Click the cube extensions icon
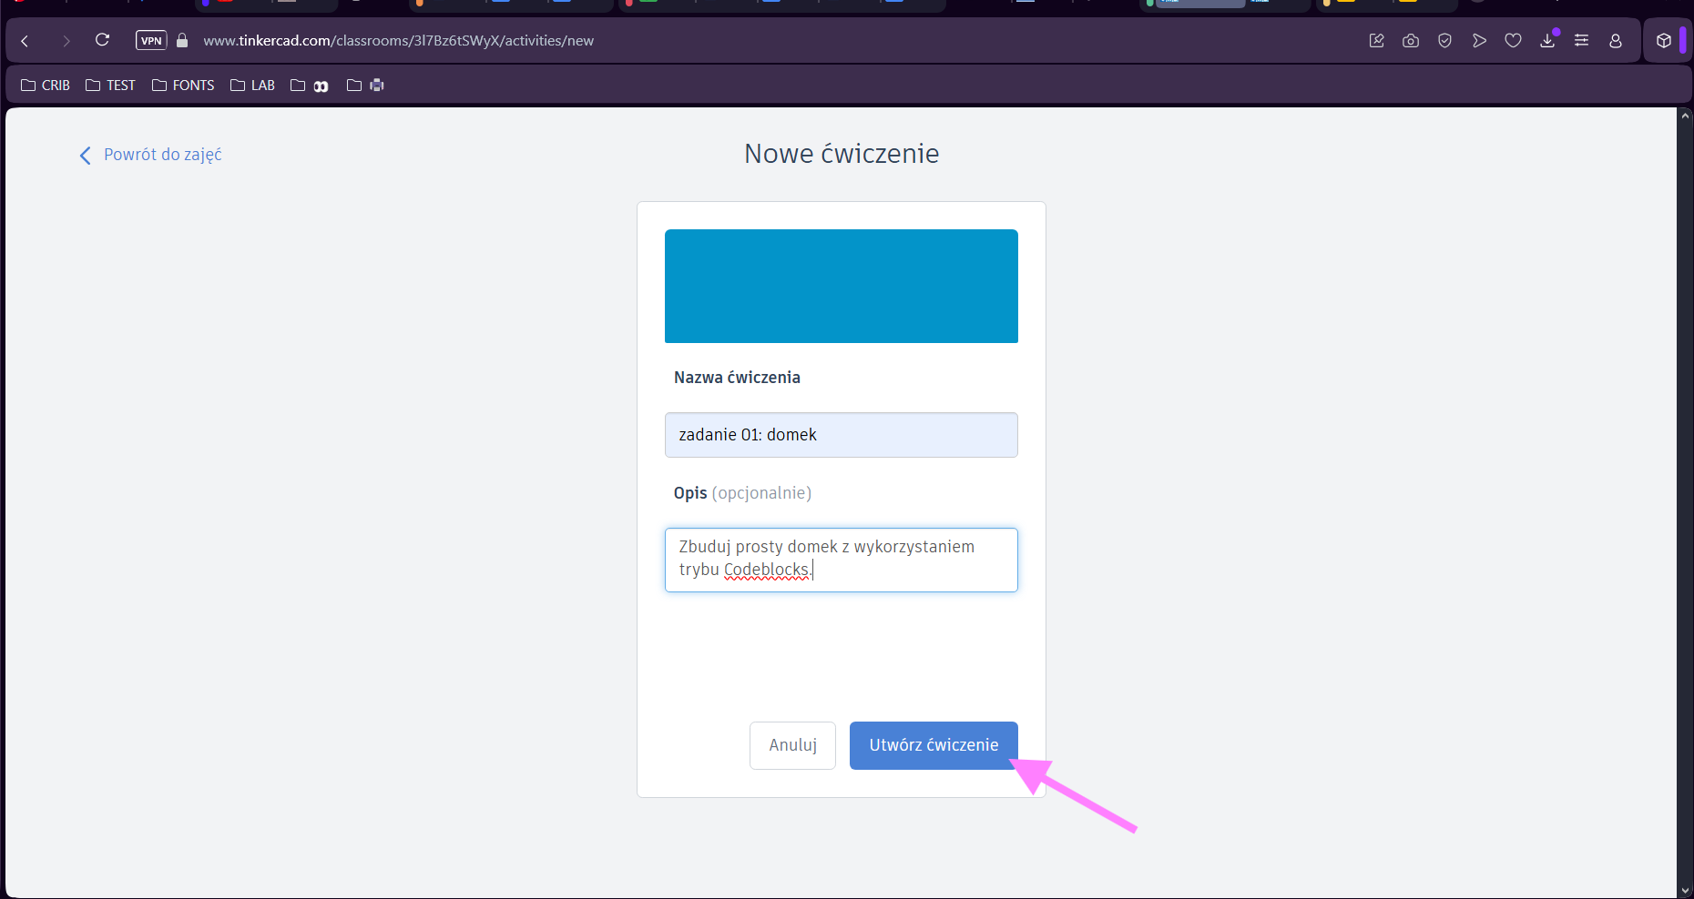 tap(1663, 41)
